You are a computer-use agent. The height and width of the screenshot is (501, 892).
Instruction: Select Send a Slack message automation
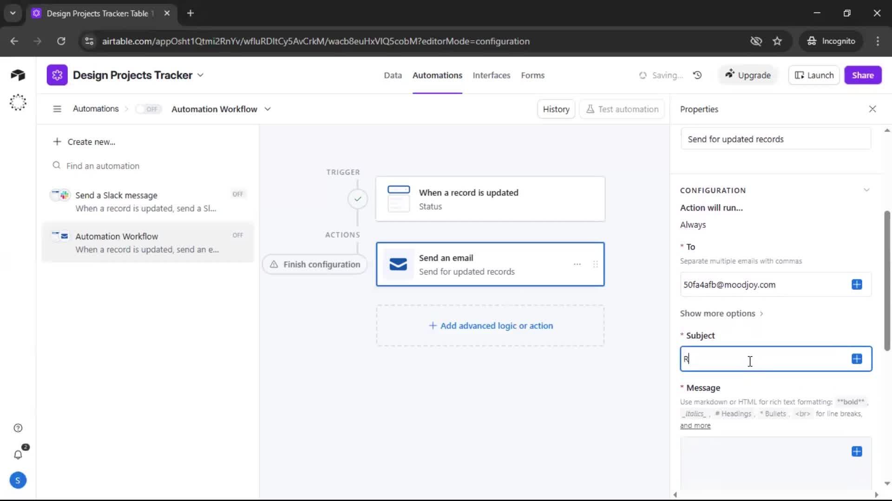(x=148, y=202)
